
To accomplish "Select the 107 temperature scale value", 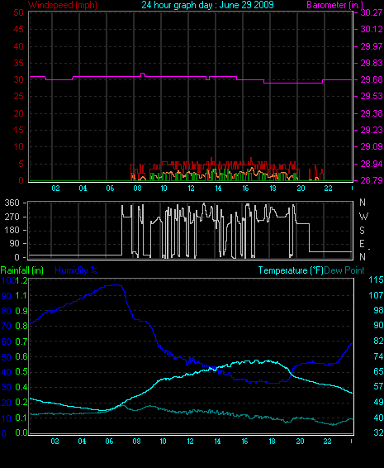I will point(376,295).
